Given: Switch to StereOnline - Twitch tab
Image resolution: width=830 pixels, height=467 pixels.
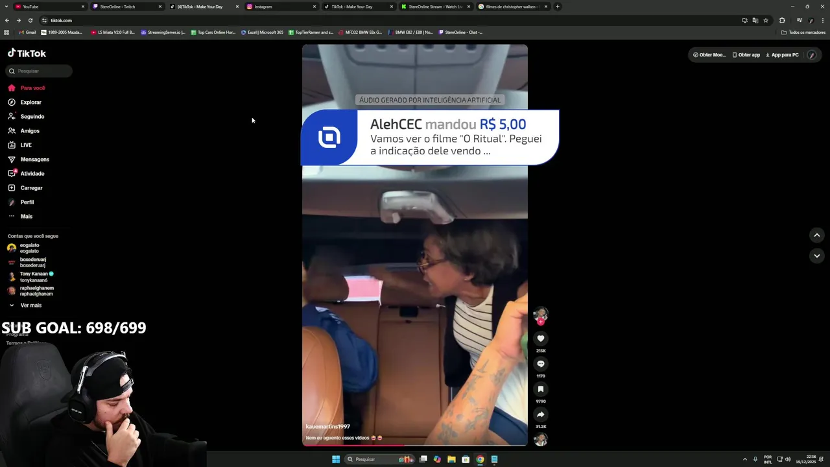Looking at the screenshot, I should (x=126, y=6).
